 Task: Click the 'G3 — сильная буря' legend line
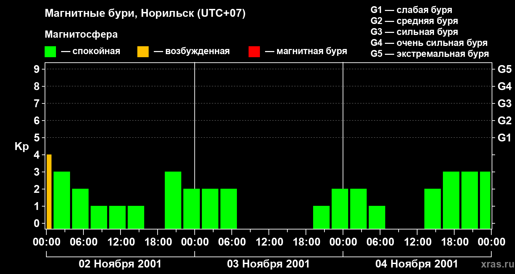click(414, 32)
